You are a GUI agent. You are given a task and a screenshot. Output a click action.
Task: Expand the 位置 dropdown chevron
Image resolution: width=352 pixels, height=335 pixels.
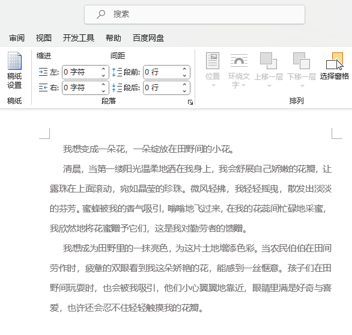pos(213,85)
